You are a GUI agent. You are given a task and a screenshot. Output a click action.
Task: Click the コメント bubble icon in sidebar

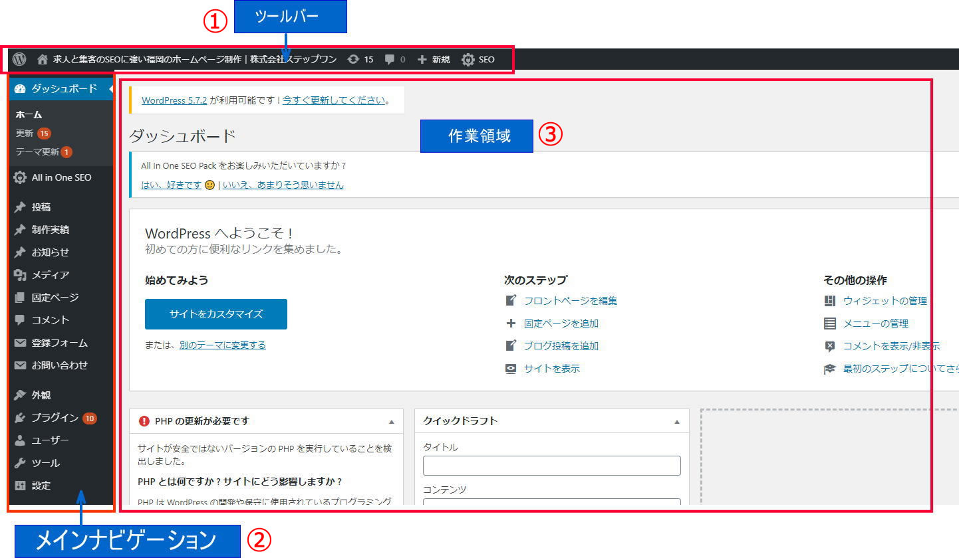(x=20, y=320)
